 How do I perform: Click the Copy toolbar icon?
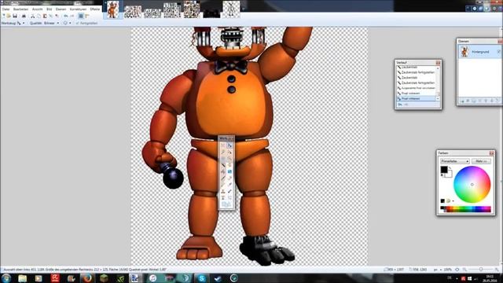(x=39, y=16)
